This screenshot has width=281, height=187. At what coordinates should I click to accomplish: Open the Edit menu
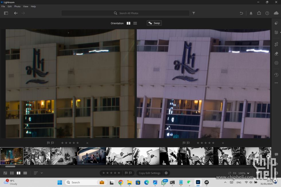(x=10, y=6)
